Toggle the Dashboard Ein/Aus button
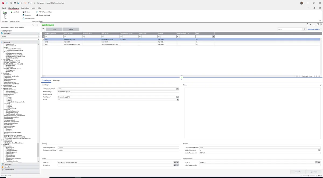The width and height of the screenshot is (323, 178). click(x=5, y=15)
